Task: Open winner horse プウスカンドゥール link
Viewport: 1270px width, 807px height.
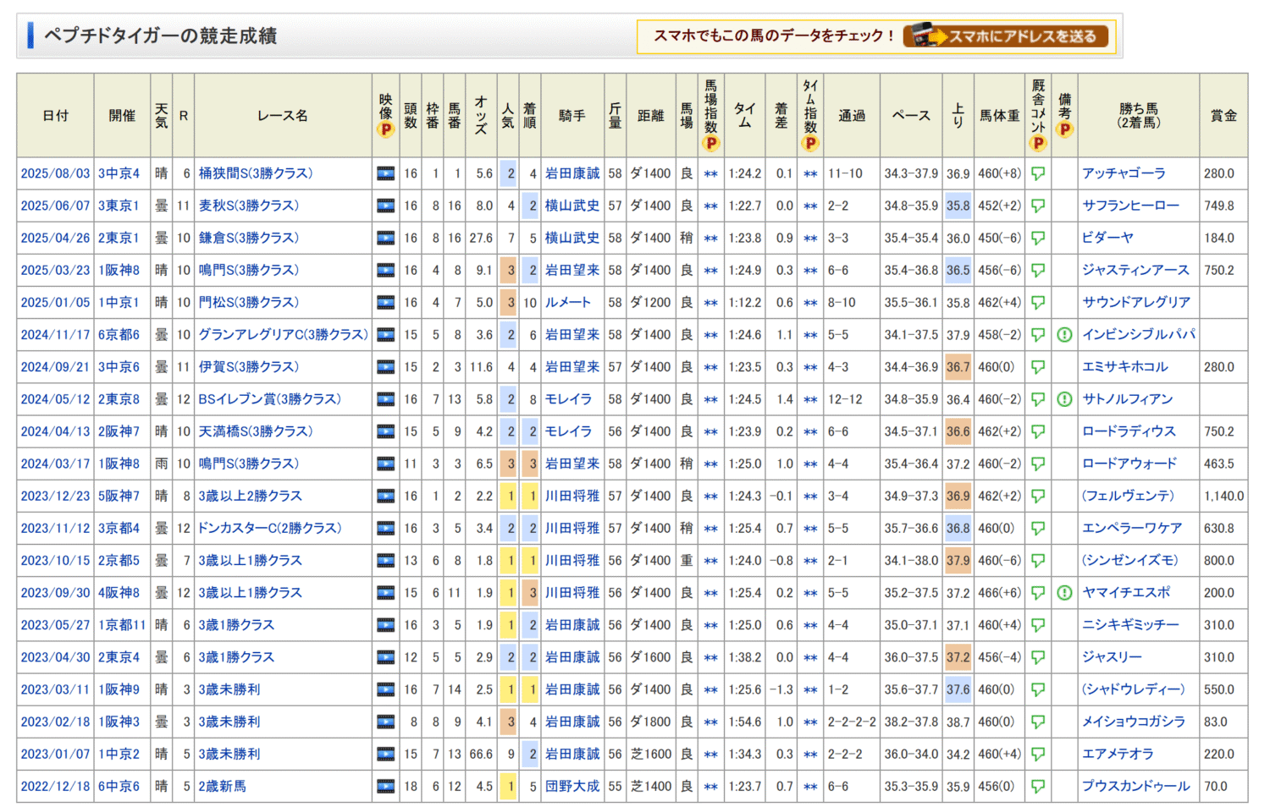Action: coord(1135,787)
